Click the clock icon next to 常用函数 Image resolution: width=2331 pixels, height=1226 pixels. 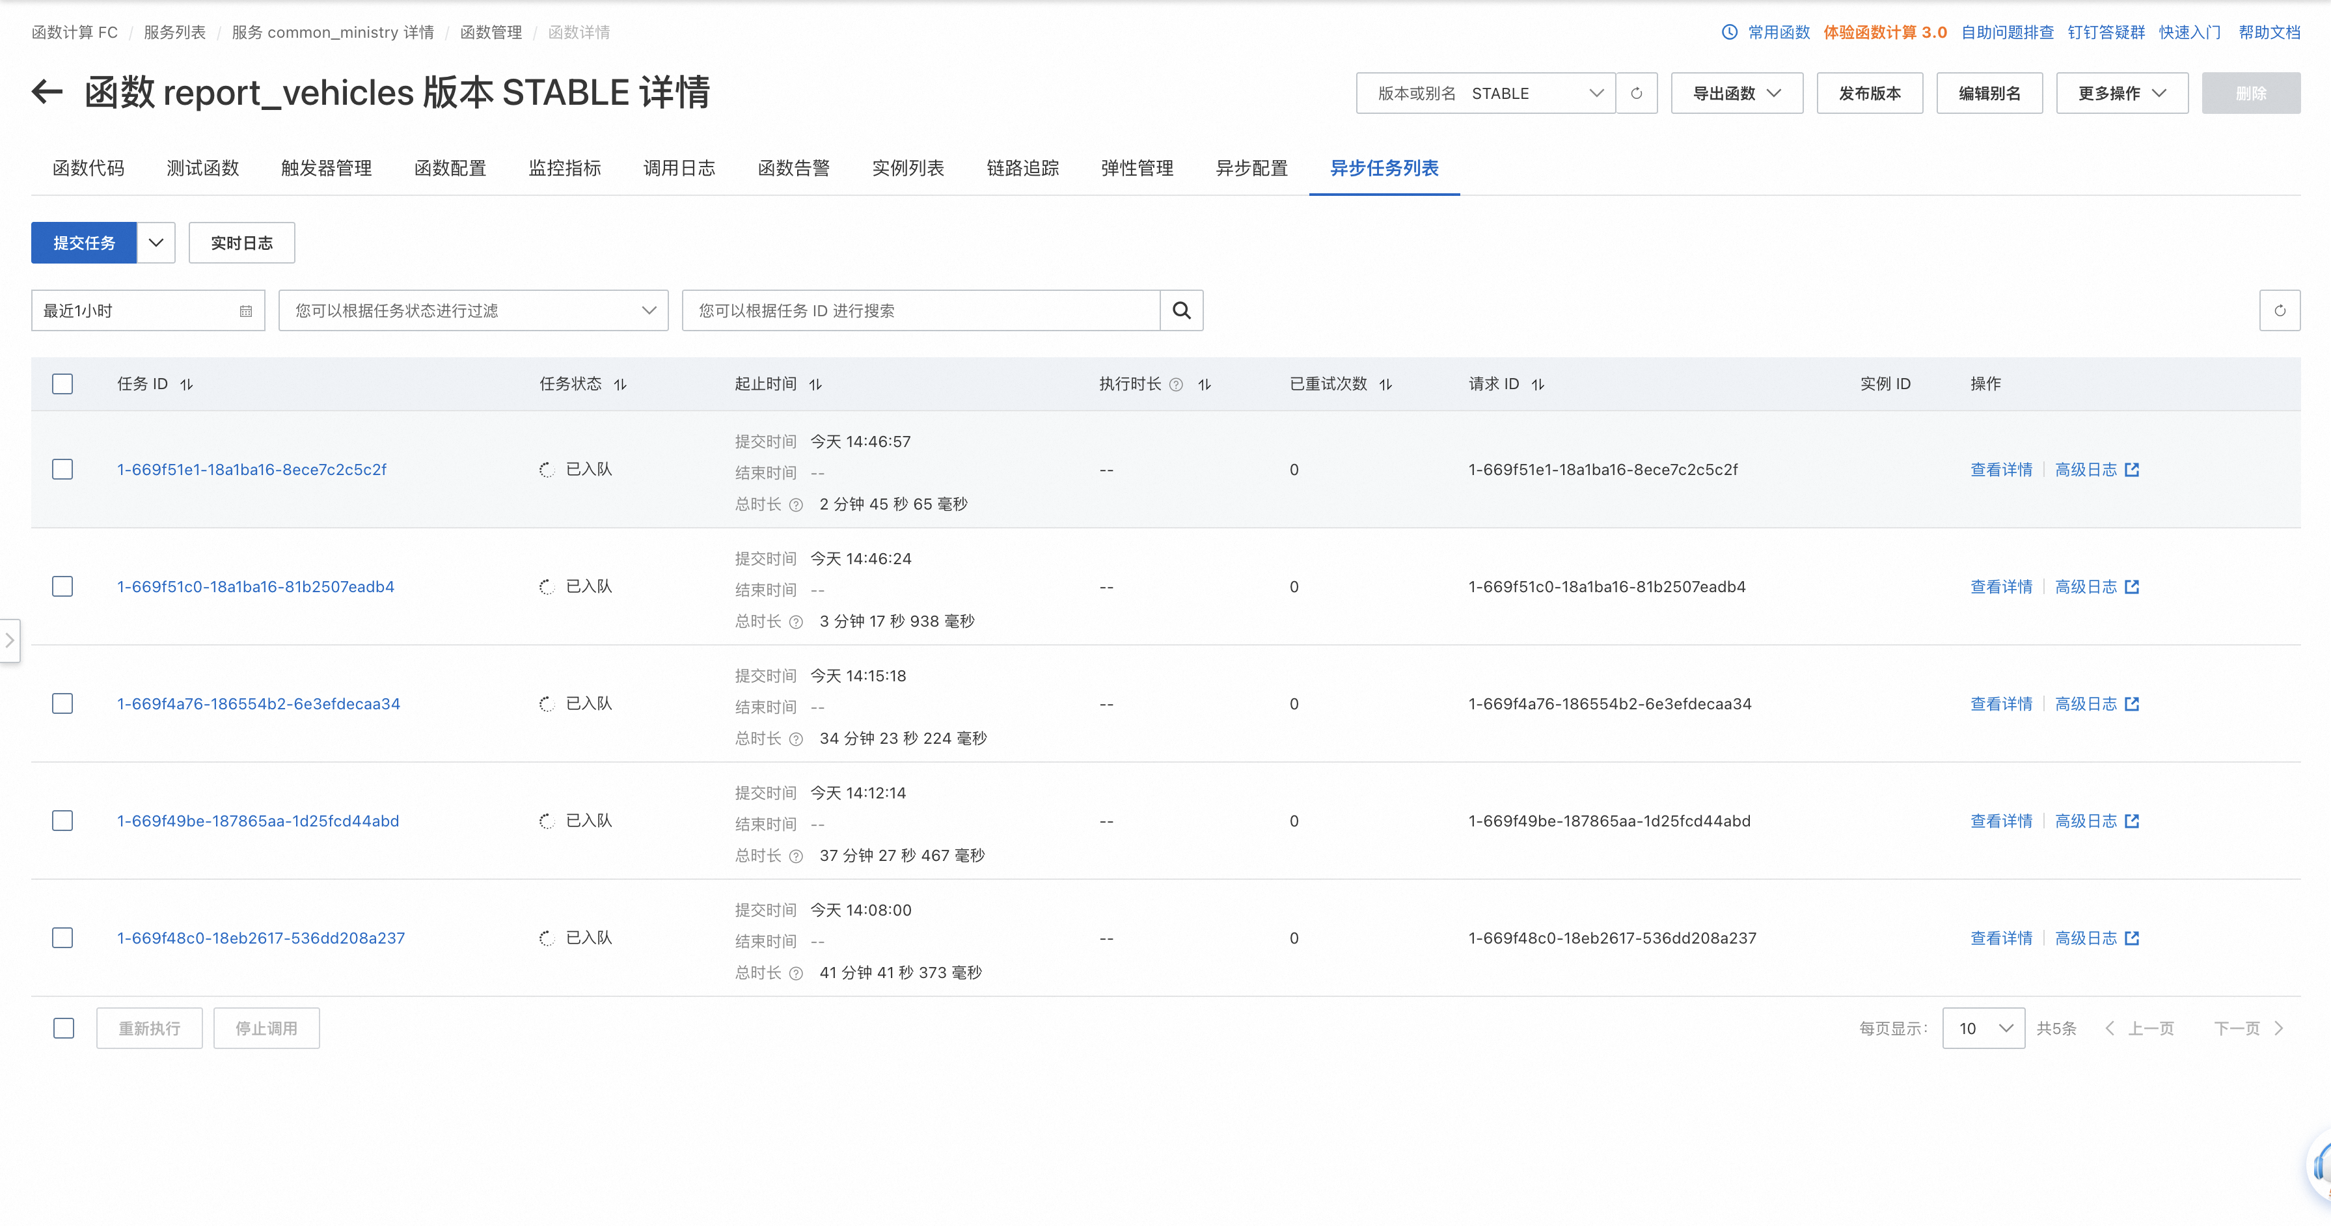point(1729,32)
